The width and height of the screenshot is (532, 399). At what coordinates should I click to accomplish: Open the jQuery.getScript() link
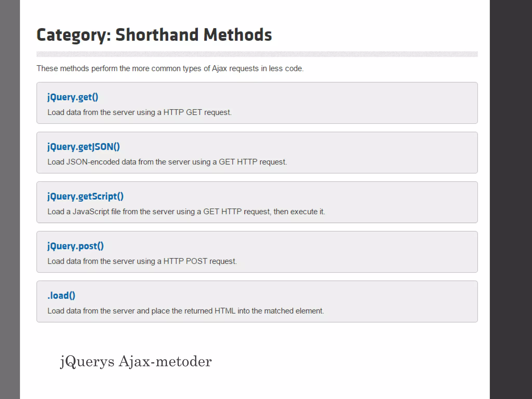[85, 196]
